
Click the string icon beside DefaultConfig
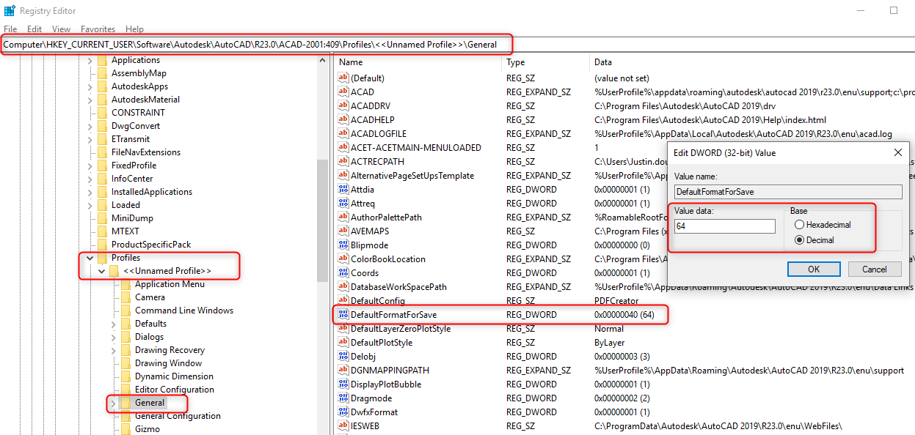pyautogui.click(x=343, y=301)
